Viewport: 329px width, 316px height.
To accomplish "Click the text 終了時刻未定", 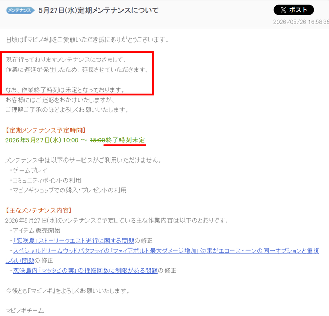I will click(125, 140).
